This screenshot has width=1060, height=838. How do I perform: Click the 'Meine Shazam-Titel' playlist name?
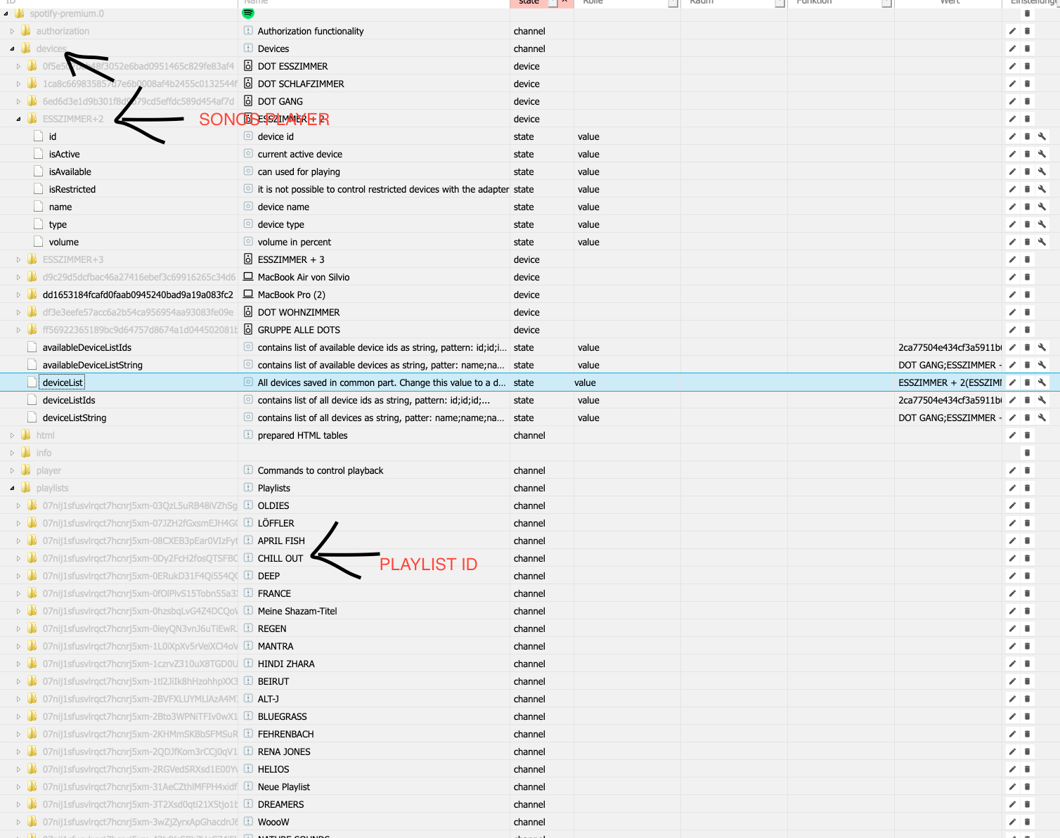pyautogui.click(x=297, y=611)
